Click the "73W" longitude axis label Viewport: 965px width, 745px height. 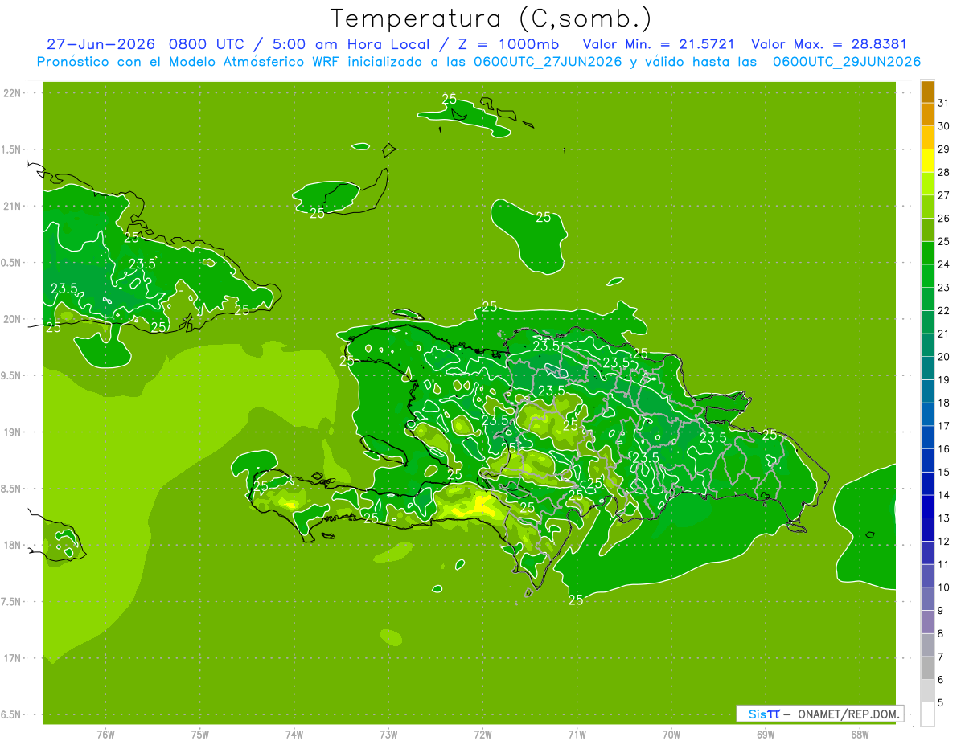tap(388, 735)
